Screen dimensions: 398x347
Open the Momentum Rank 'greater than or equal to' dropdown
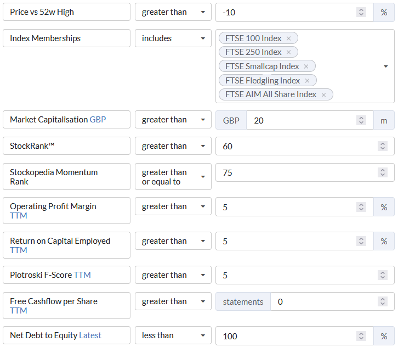pos(173,177)
